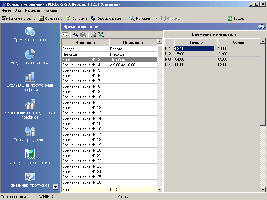The width and height of the screenshot is (267, 200).
Task: Open time picker for №4 Начало 00:00
Action: 215,64
